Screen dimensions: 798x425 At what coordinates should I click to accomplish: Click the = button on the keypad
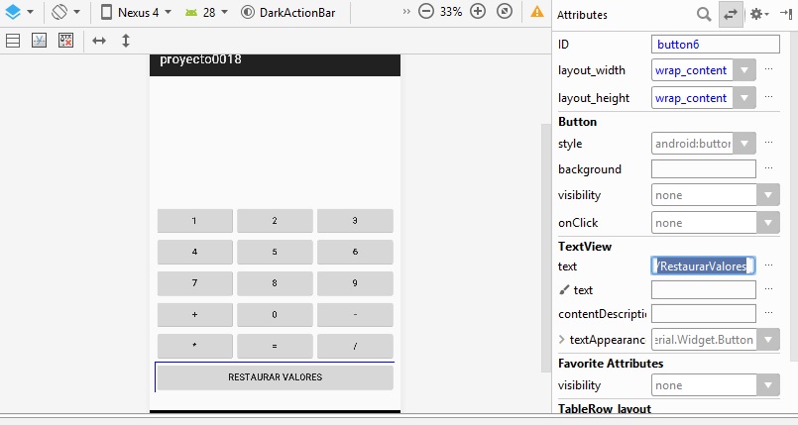275,347
